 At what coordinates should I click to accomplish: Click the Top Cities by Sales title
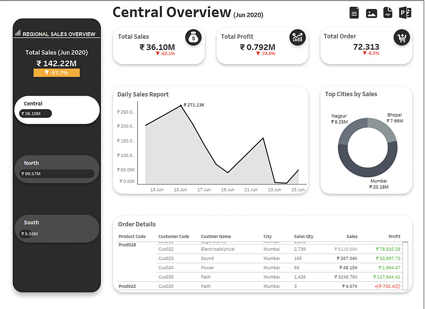pos(351,94)
